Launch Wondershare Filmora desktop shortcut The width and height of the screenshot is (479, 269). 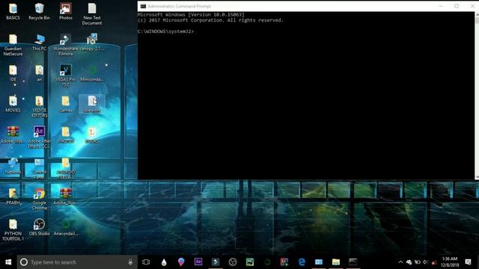(x=65, y=45)
